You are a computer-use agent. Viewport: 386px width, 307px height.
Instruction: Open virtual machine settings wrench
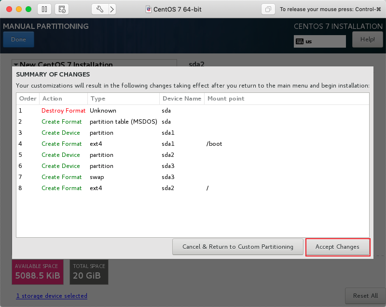pyautogui.click(x=100, y=9)
